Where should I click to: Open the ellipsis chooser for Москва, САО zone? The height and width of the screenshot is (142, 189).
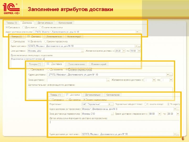[x=112, y=114]
